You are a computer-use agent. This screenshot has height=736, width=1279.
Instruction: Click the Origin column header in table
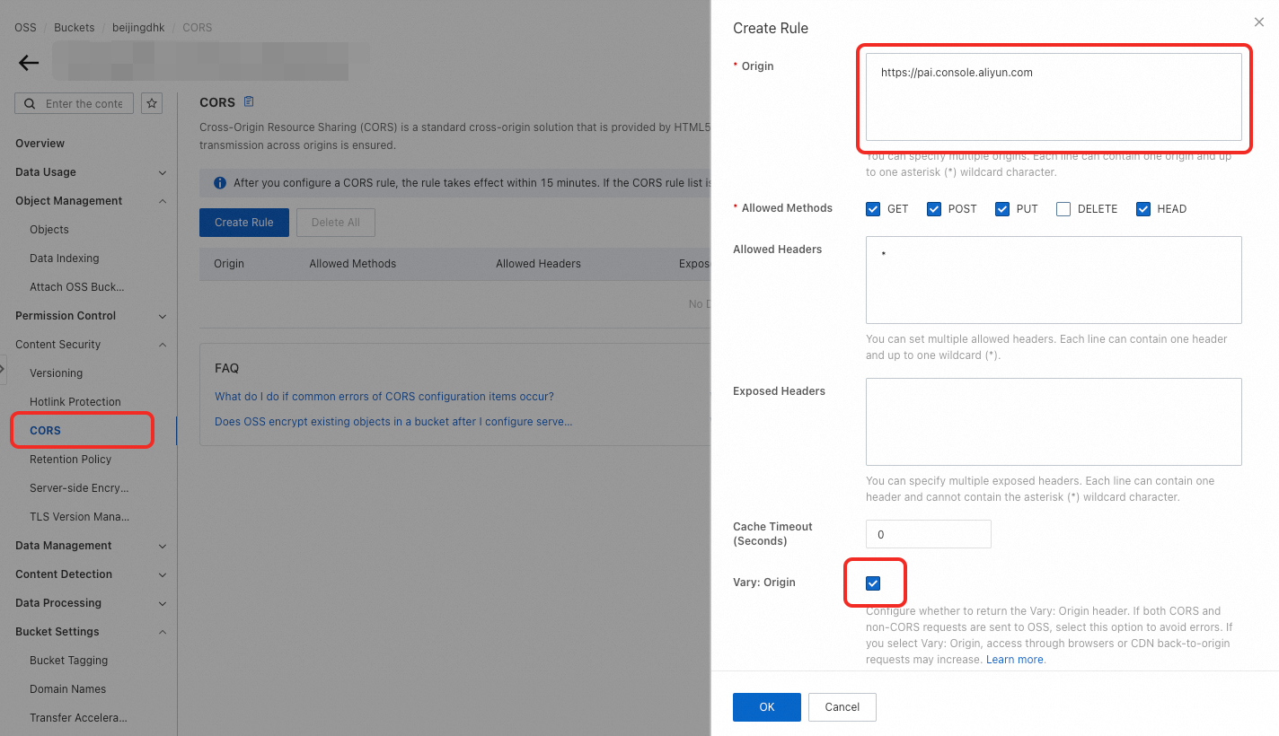(x=229, y=264)
